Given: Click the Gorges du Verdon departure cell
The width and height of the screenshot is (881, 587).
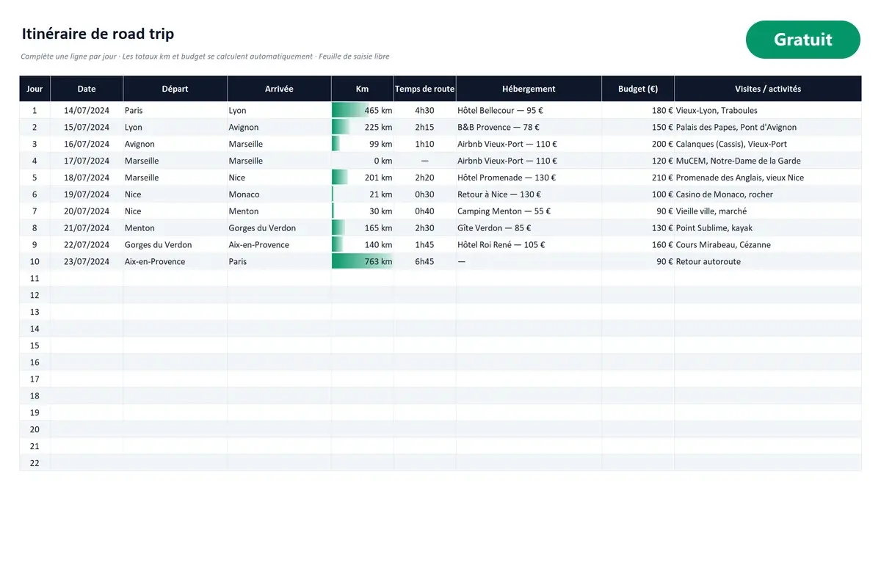Looking at the screenshot, I should [x=175, y=245].
